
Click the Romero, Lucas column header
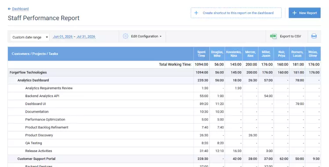coord(297,54)
